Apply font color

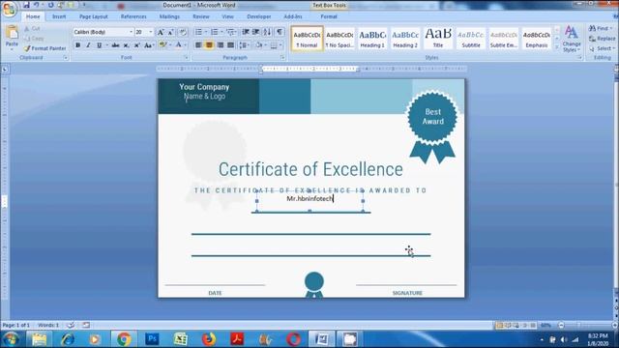[x=178, y=45]
